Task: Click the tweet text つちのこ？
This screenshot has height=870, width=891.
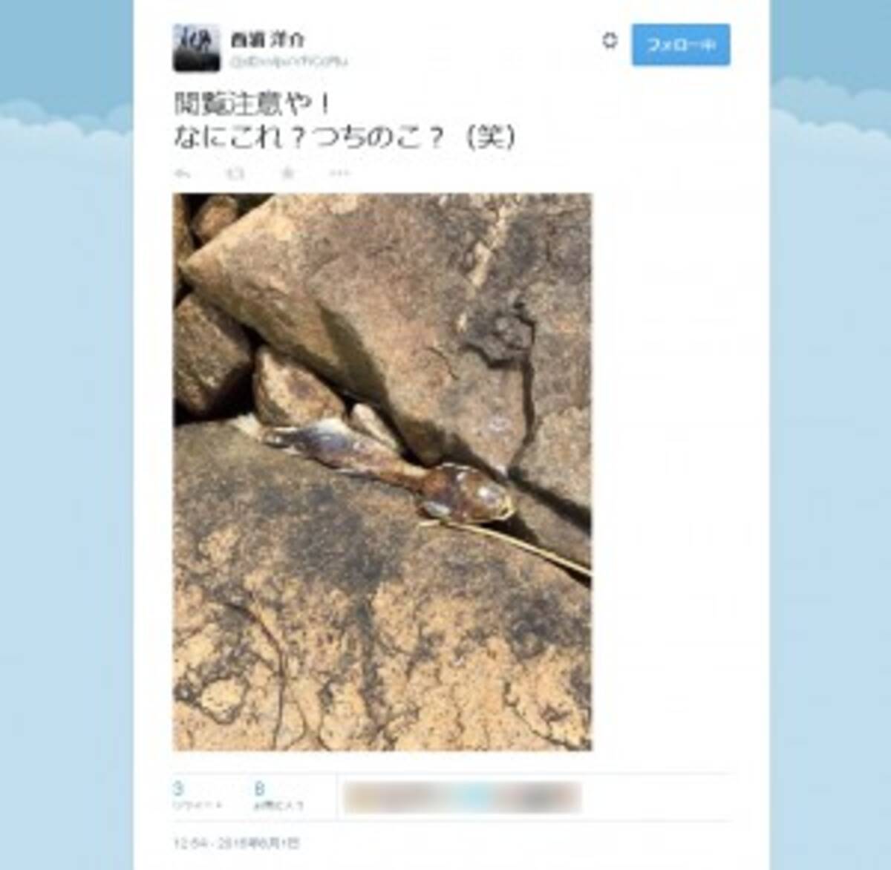Action: pos(378,138)
